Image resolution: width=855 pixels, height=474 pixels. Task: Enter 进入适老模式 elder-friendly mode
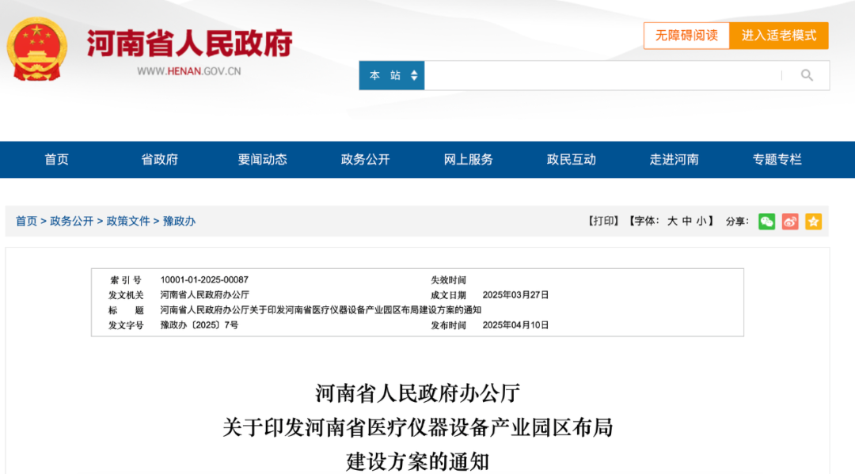(779, 36)
